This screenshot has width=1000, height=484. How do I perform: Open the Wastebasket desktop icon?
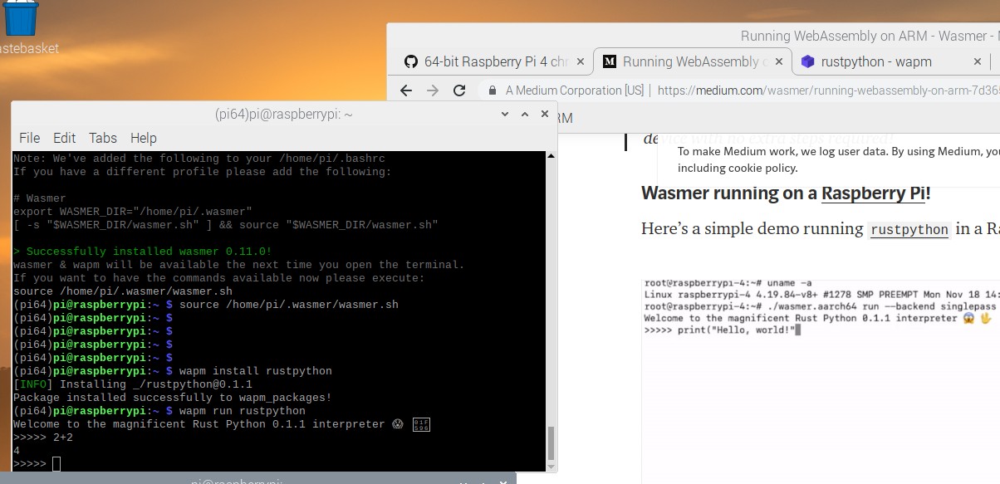21,25
